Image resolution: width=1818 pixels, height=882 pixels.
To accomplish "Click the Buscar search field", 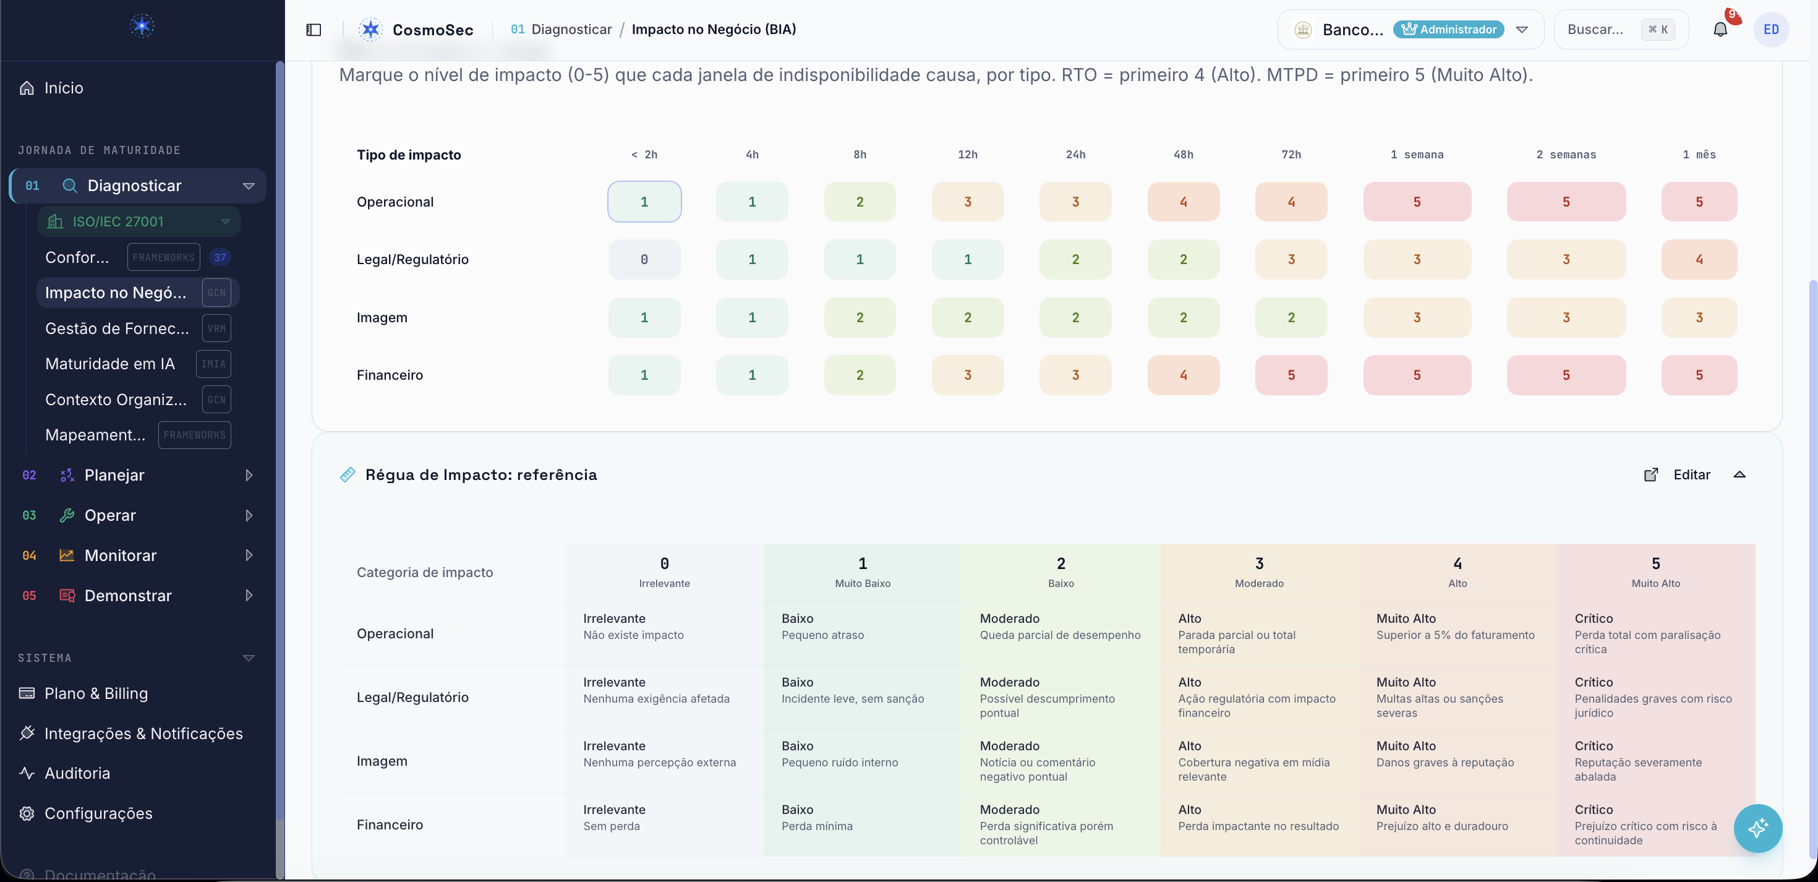I will coord(1620,29).
